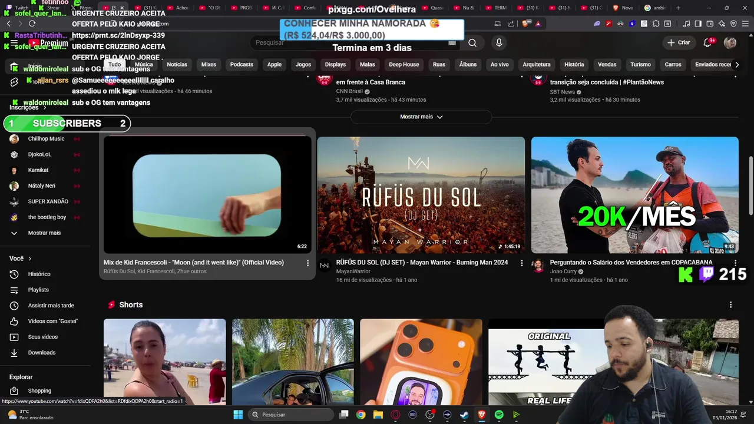Open the account avatar menu
The height and width of the screenshot is (424, 754).
[x=730, y=42]
